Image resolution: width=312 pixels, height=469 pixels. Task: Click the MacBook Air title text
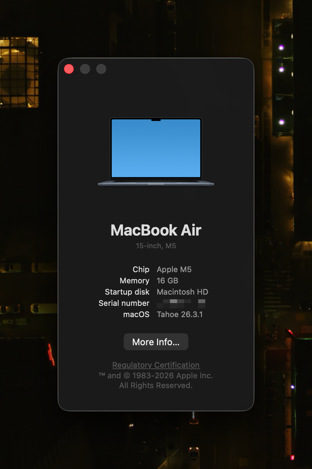point(156,230)
